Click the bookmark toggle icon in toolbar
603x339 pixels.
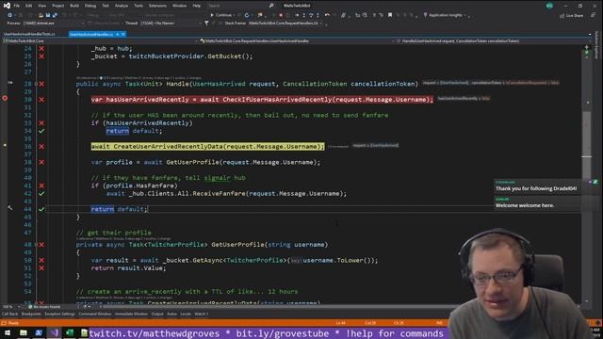click(x=390, y=15)
